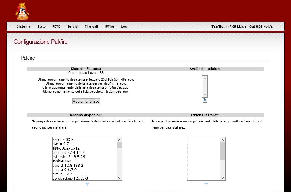Open the RETE menu
This screenshot has width=291, height=192.
click(56, 26)
